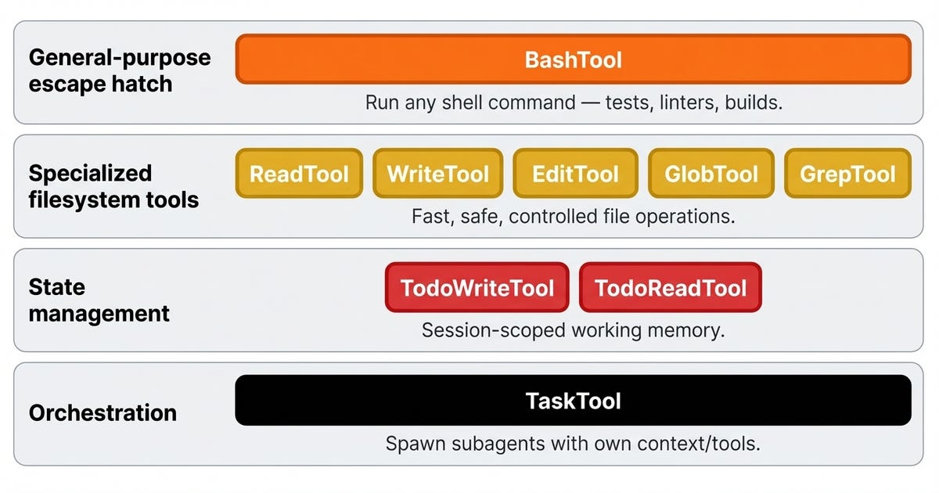Click the GrepTool box
Image resolution: width=939 pixels, height=493 pixels.
pos(847,173)
